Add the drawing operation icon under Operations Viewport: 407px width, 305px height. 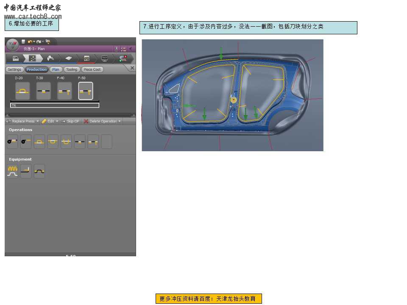click(39, 141)
